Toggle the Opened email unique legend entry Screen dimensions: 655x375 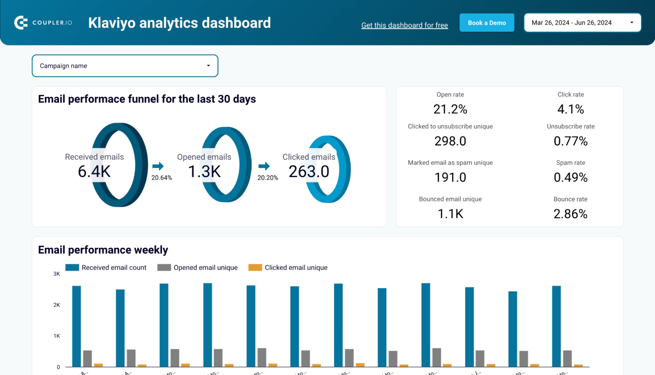(205, 267)
